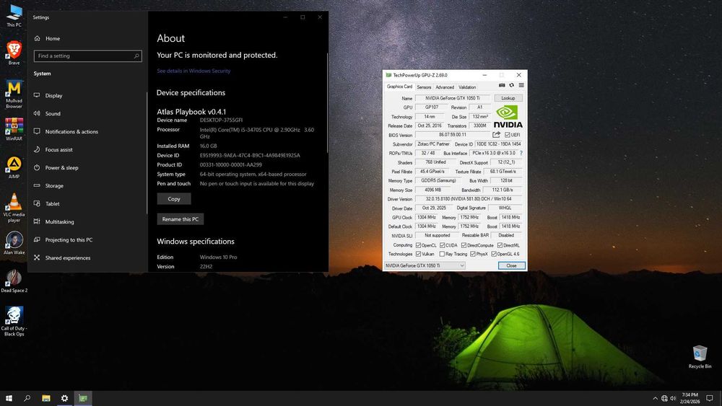
Task: Expand the hidden tray icons chevron
Action: (x=656, y=398)
